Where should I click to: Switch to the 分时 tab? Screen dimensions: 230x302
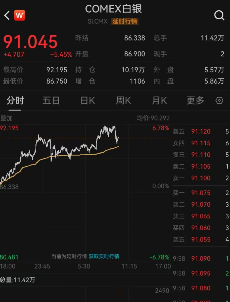[15, 101]
